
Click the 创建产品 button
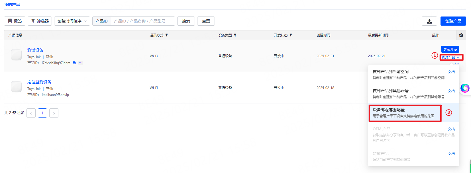coord(453,21)
